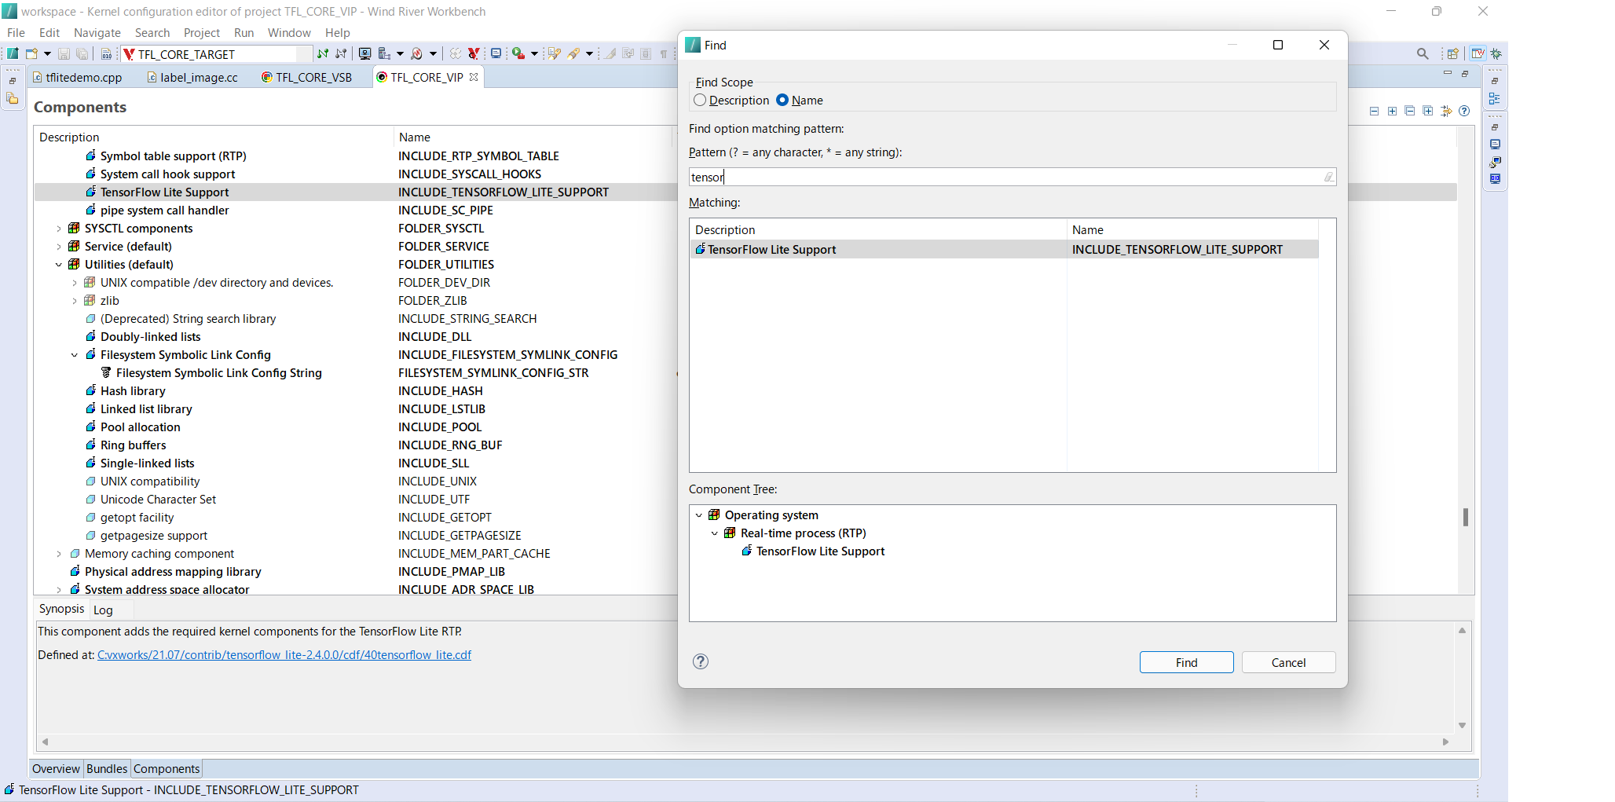Switch to the Bundles tab
1615x802 pixels.
(x=107, y=768)
